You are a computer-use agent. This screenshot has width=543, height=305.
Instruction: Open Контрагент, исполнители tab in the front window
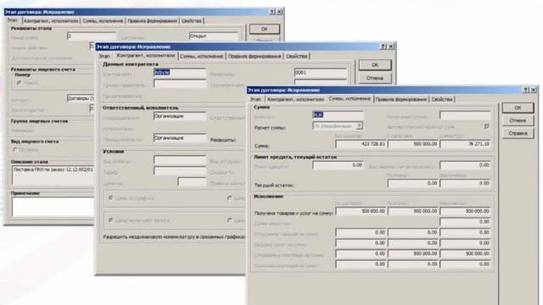point(295,99)
